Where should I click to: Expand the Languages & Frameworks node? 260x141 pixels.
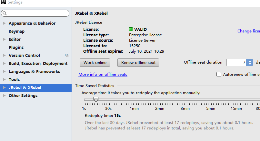[x=4, y=72]
